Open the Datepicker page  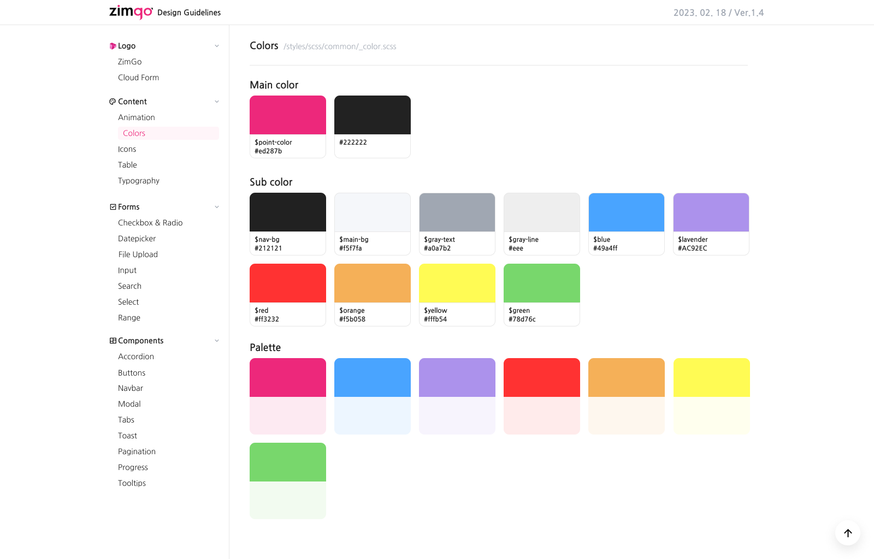click(x=137, y=239)
